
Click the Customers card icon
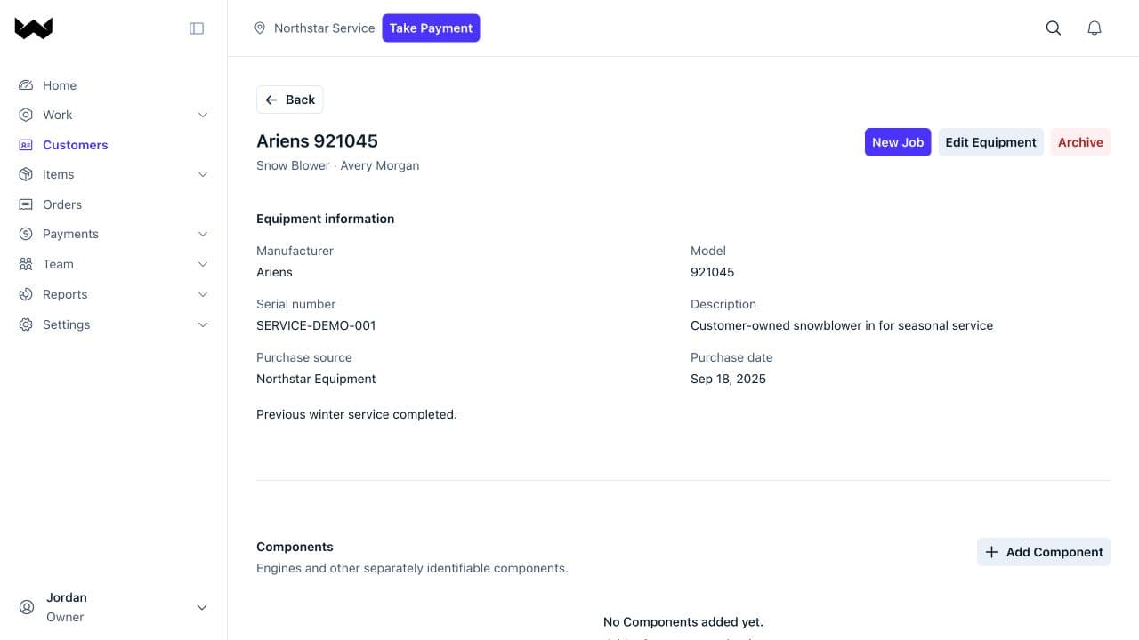click(x=26, y=145)
